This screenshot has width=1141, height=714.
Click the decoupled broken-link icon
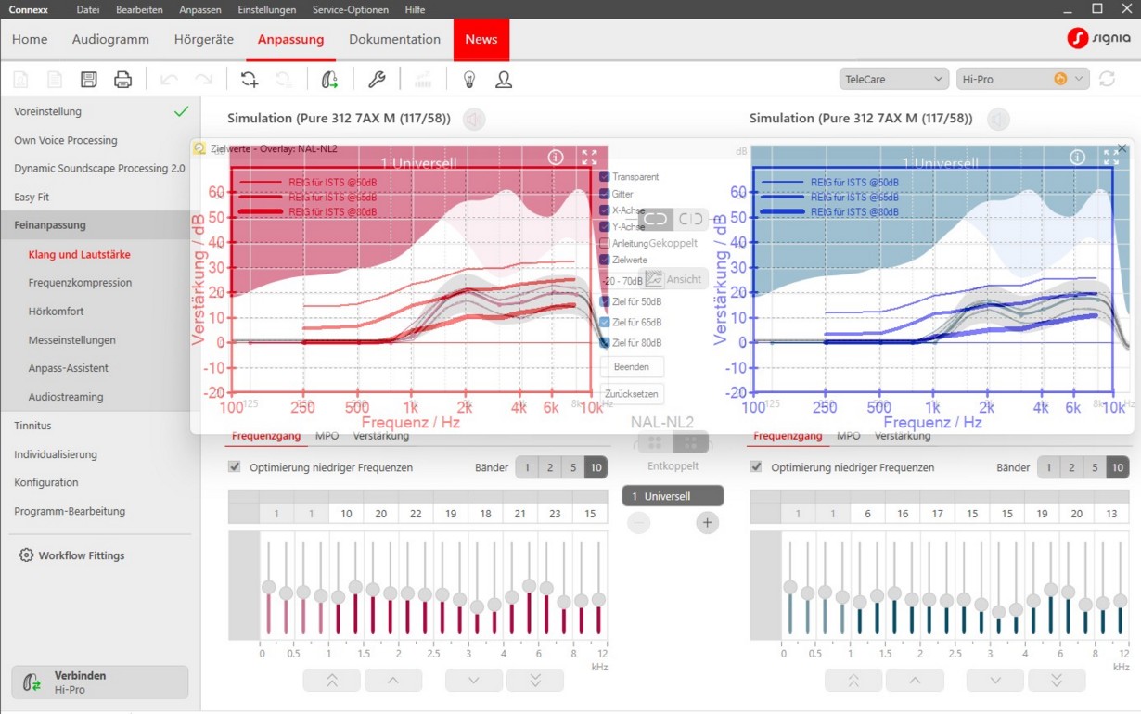691,219
